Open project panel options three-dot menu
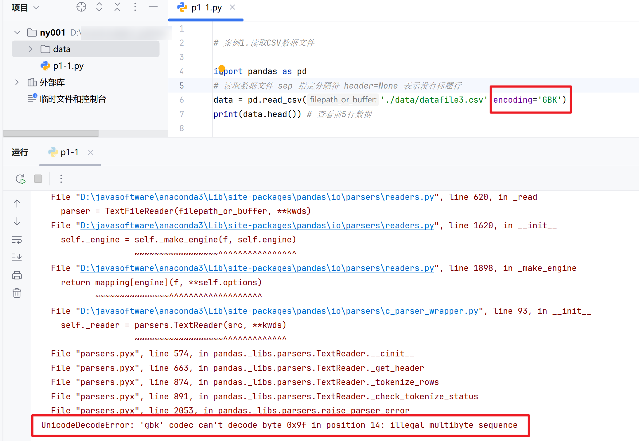Screen dimensions: 639x441 pos(135,7)
